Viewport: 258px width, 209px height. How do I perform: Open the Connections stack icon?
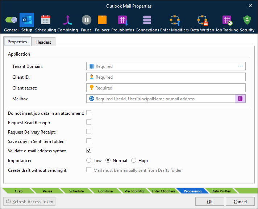point(147,20)
